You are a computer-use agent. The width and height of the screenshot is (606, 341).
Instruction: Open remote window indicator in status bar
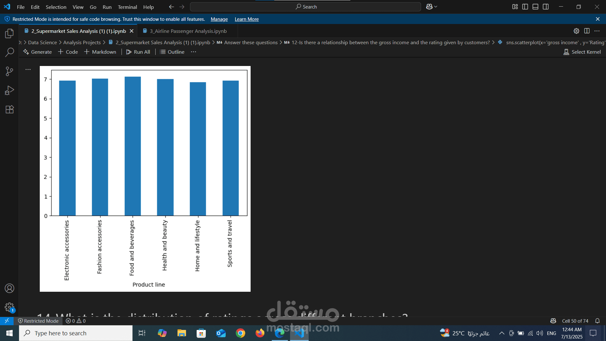[7, 321]
